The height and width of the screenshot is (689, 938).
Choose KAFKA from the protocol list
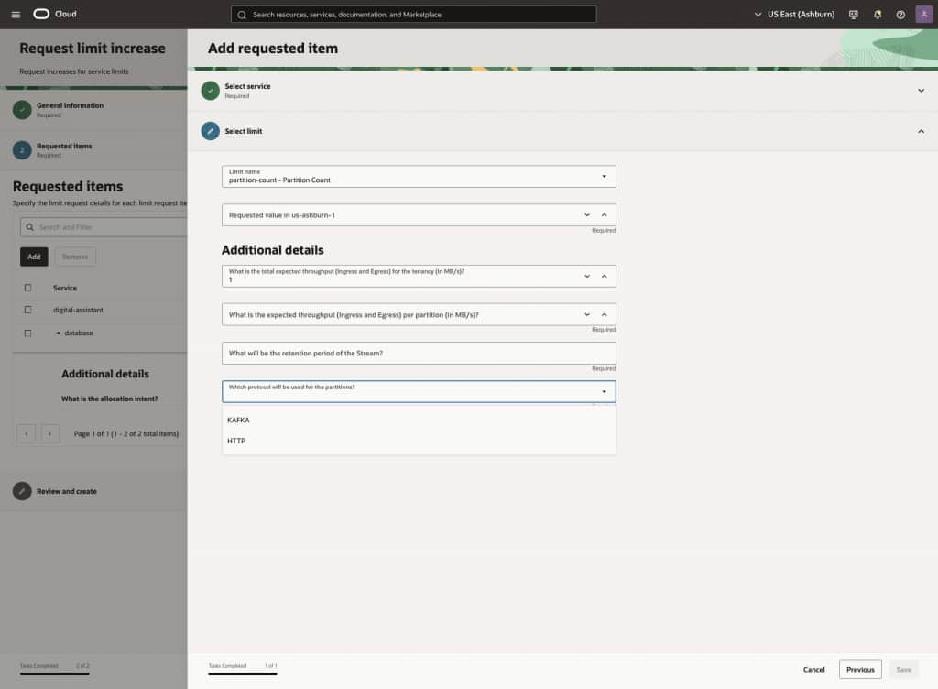click(x=419, y=420)
